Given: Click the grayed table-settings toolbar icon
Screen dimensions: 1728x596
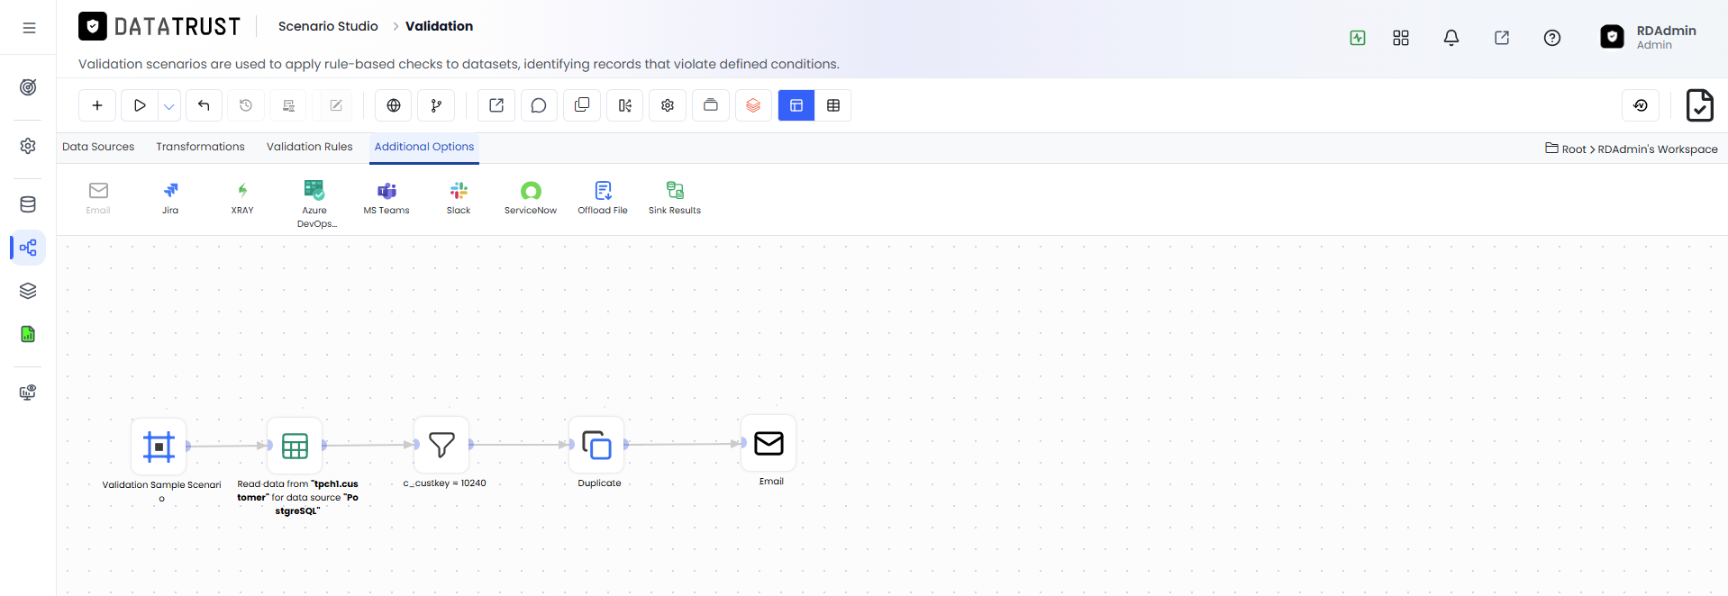Looking at the screenshot, I should click(x=289, y=105).
